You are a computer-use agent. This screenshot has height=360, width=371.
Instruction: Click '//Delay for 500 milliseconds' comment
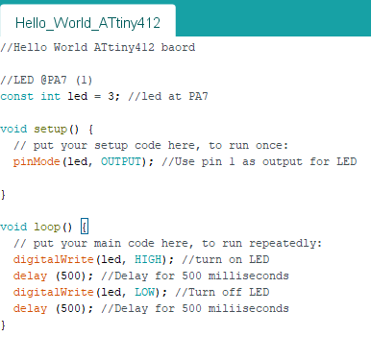[195, 276]
